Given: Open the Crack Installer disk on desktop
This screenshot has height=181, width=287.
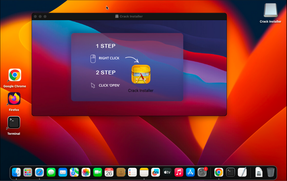Looking at the screenshot, I should [270, 10].
